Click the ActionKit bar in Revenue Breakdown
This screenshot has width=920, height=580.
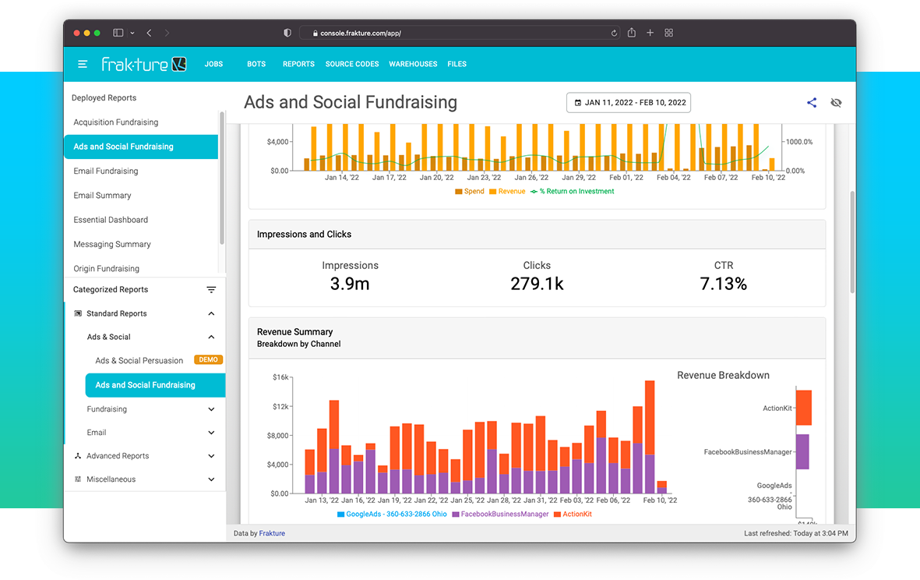click(x=804, y=408)
